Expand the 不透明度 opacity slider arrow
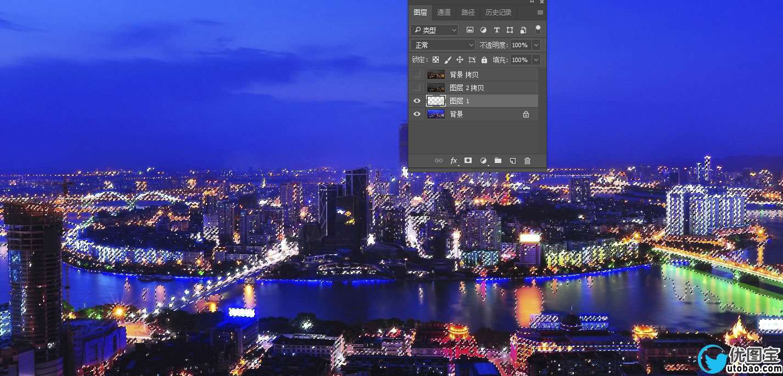This screenshot has height=376, width=783. tap(536, 45)
